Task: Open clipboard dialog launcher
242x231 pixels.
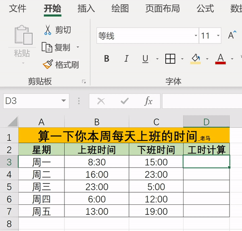Action: click(x=84, y=81)
